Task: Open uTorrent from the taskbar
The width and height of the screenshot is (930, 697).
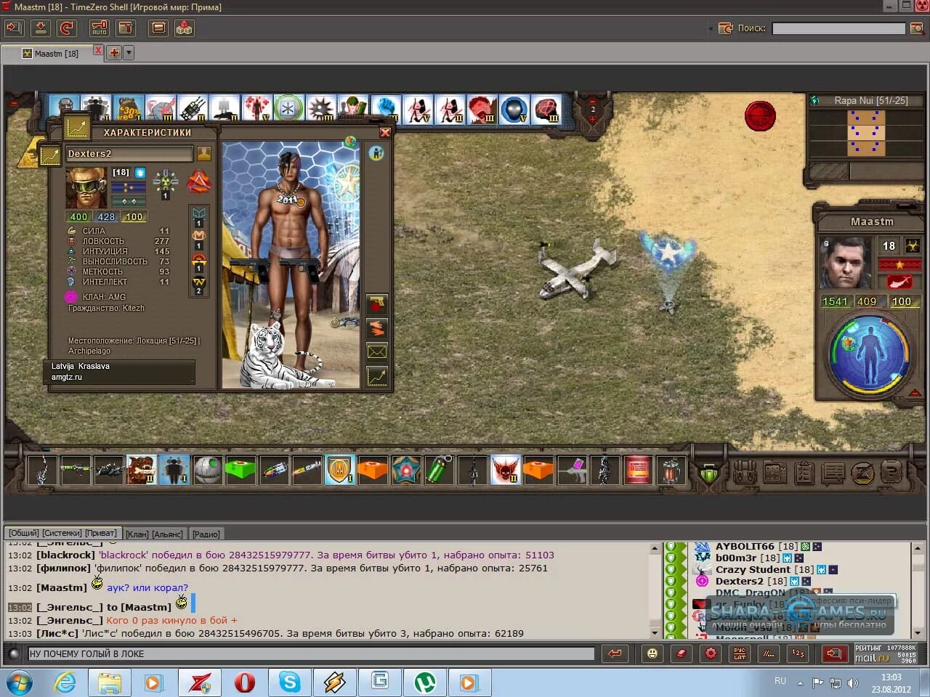Action: pyautogui.click(x=425, y=682)
